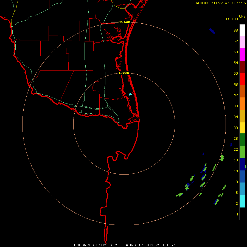The image size is (247, 247).
Task: Click the orange 38 kft legend swatch
Action: click(x=242, y=104)
